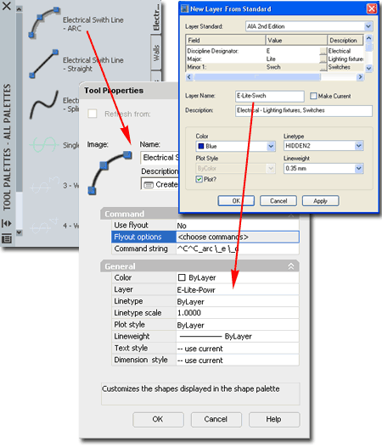The image size is (382, 447).
Task: Enable the Make Current checkbox
Action: click(313, 96)
